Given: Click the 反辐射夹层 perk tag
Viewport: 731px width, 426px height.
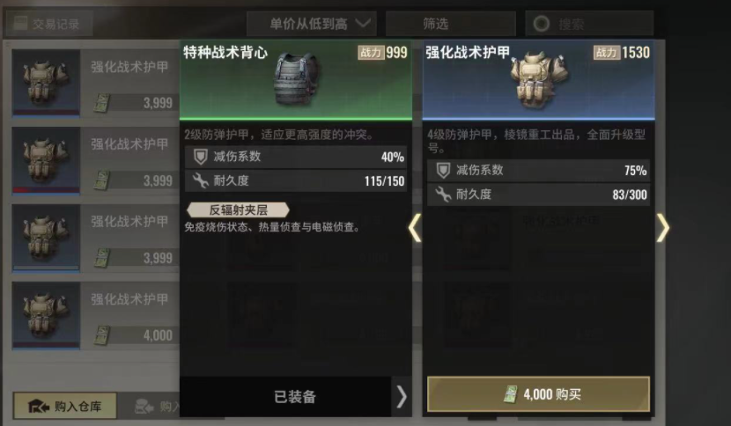Looking at the screenshot, I should coord(238,209).
